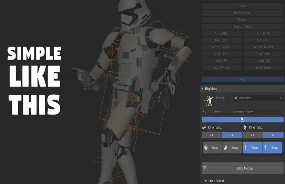Click the armature object icon in Mocap field
The height and width of the screenshot is (184, 285).
tap(236, 98)
